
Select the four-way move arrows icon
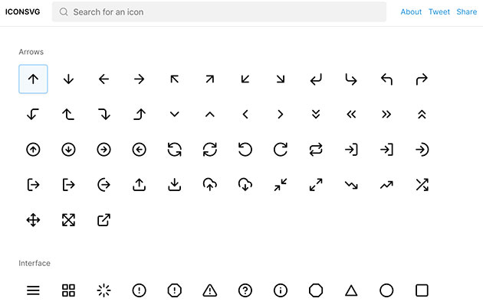tap(33, 220)
